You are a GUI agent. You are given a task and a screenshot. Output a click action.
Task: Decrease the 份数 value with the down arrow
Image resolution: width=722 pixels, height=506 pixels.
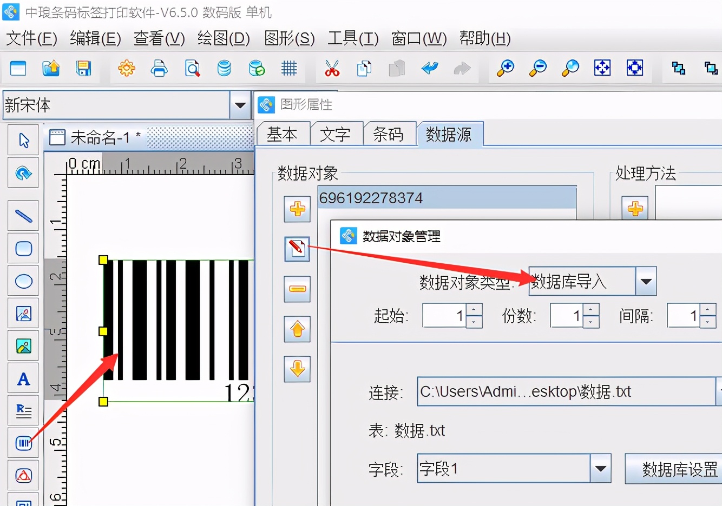coord(591,322)
